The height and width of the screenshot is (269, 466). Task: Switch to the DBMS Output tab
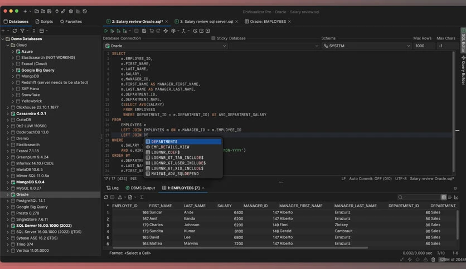[x=140, y=188]
